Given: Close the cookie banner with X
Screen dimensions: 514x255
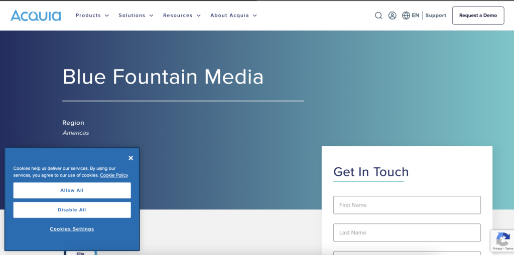Looking at the screenshot, I should click(131, 158).
